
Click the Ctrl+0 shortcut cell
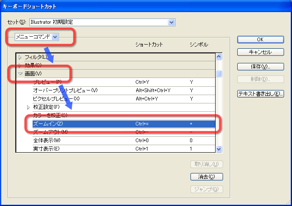pyautogui.click(x=142, y=141)
